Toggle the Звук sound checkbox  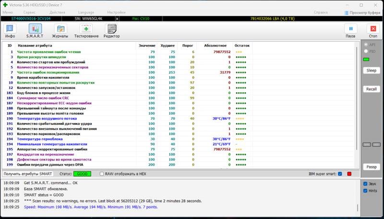(x=365, y=183)
